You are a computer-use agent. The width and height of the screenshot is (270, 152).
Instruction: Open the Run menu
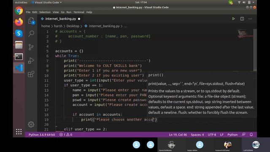tap(69, 12)
